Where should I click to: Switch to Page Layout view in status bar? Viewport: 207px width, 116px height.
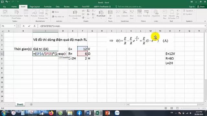171,108
